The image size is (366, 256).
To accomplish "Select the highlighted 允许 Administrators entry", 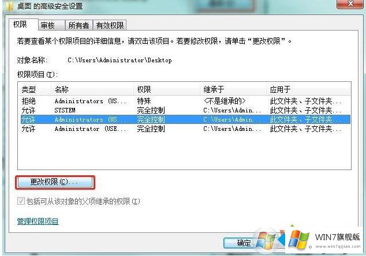I will pyautogui.click(x=185, y=119).
